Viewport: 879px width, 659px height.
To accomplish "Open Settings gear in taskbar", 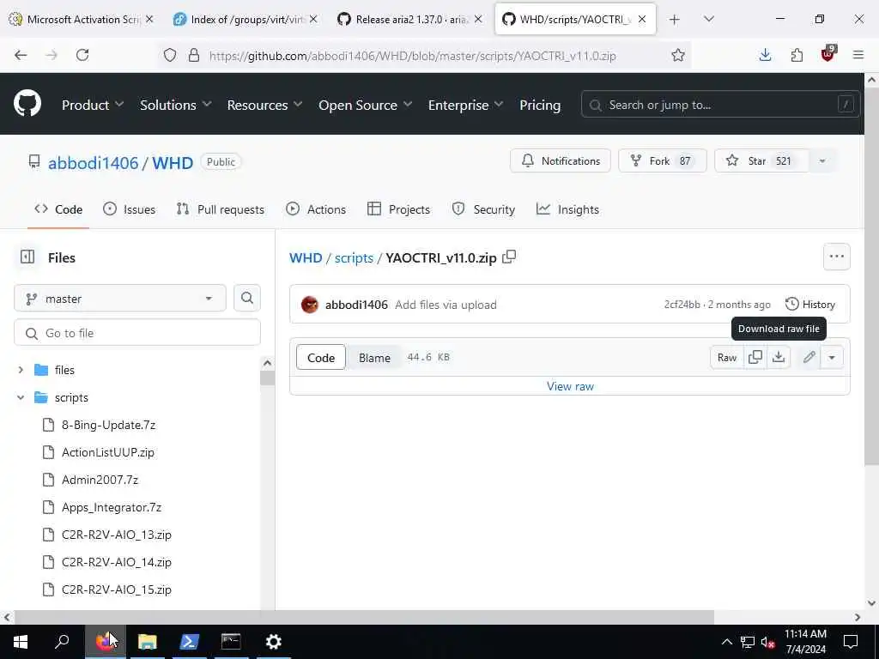I will click(273, 642).
